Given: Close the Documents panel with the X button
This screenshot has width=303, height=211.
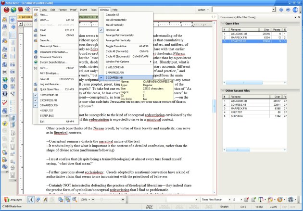Looking at the screenshot, I should (299, 17).
